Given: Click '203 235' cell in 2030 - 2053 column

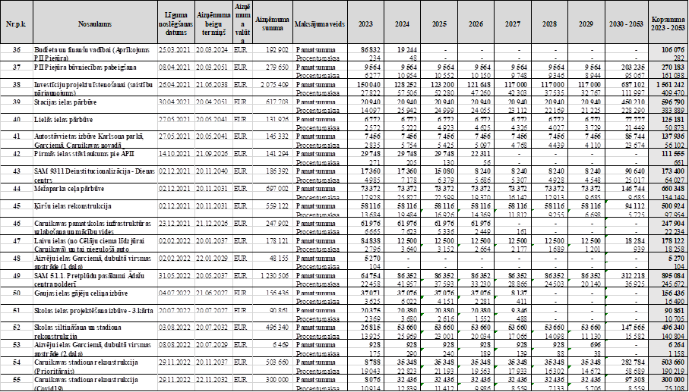Looking at the screenshot, I should point(626,67).
